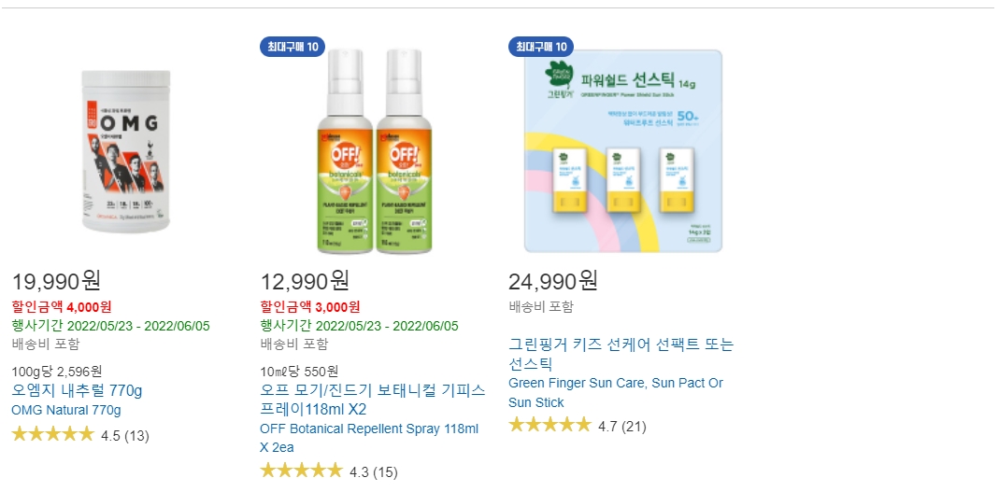Open the 오프 모기/진드기 보태니컬 title link
The image size is (999, 492).
[373, 400]
